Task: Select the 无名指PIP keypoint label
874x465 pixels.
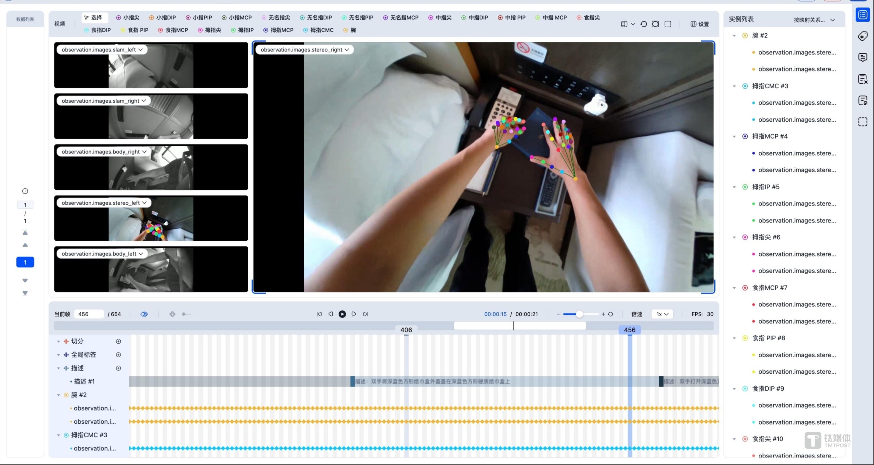Action: pyautogui.click(x=358, y=17)
